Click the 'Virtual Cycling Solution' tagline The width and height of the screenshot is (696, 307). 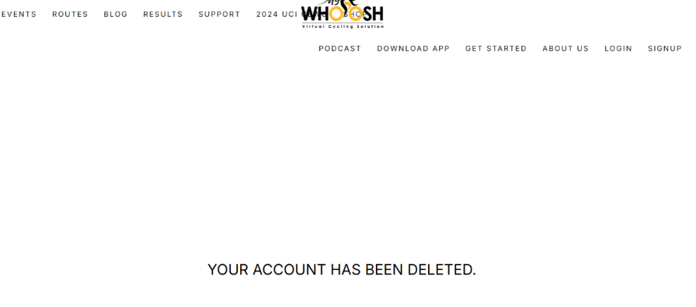click(x=342, y=26)
